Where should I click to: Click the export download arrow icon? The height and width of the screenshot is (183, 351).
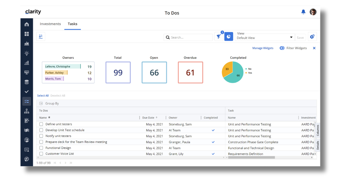(x=41, y=36)
